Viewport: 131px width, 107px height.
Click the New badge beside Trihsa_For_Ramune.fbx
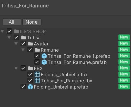[x=124, y=80]
